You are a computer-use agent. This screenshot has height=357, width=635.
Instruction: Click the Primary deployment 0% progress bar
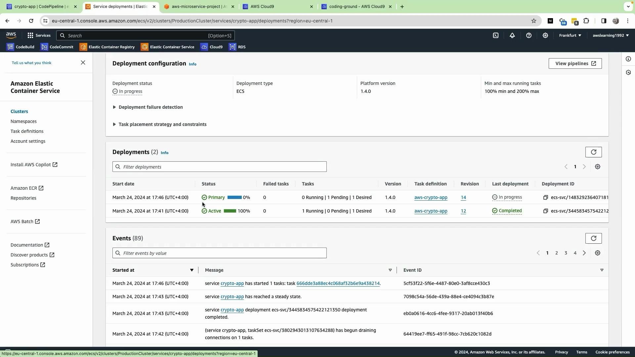pyautogui.click(x=234, y=198)
